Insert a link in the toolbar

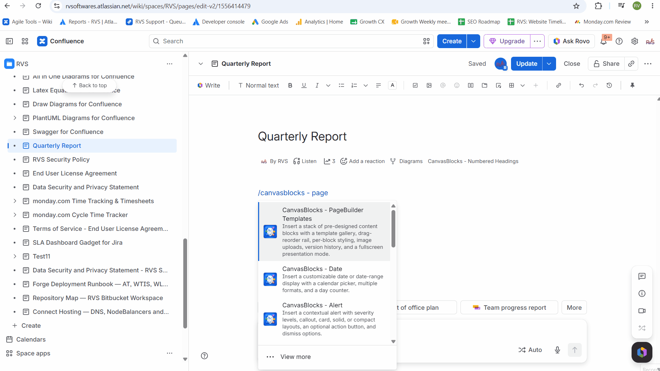558,85
